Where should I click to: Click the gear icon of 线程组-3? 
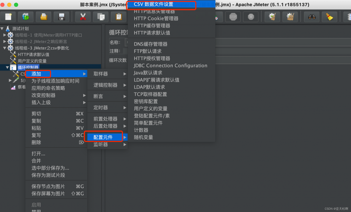coord(10,48)
